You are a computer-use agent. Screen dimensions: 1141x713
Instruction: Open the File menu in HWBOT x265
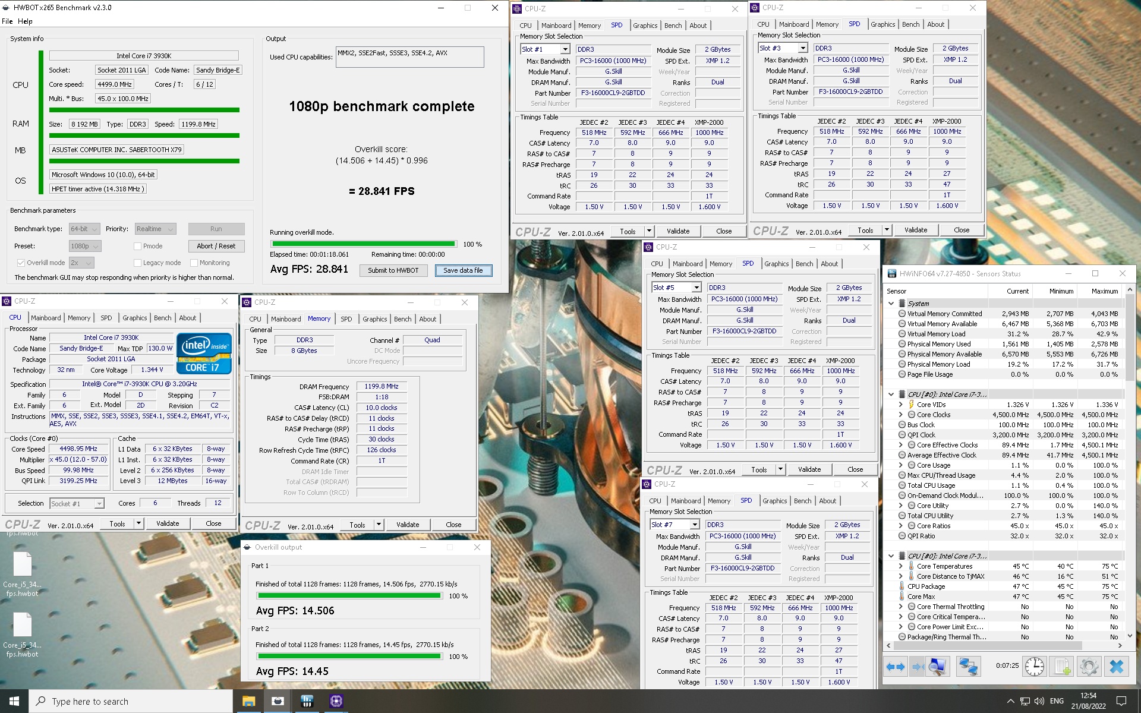[x=7, y=21]
